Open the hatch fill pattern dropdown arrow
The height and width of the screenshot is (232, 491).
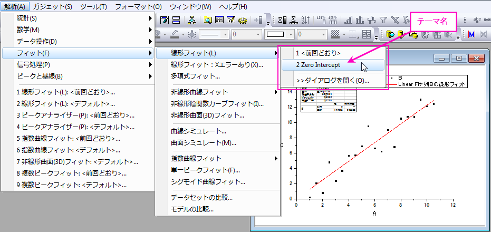[344, 34]
